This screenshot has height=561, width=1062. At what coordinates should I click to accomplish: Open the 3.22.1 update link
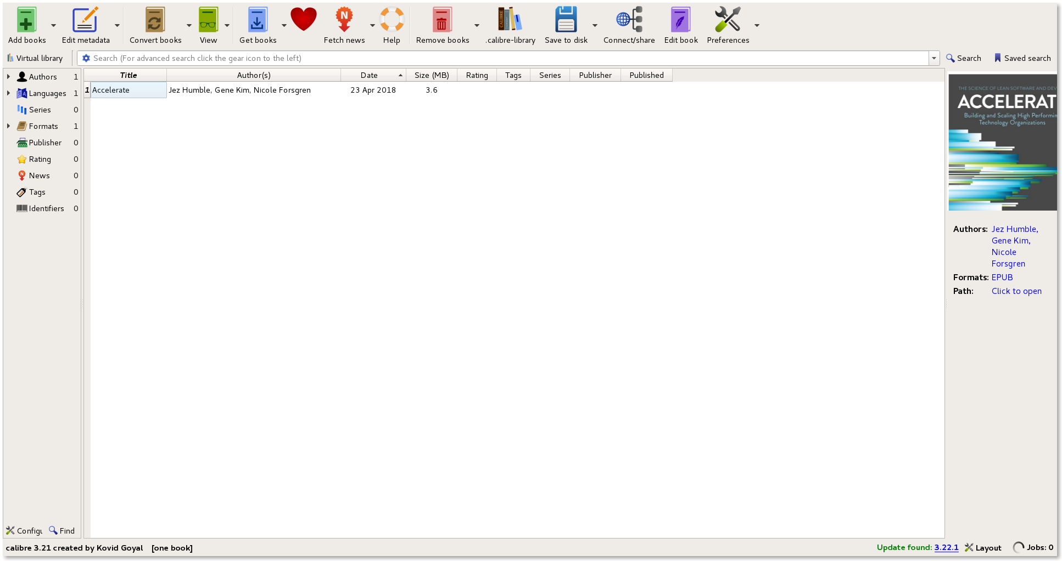[946, 547]
